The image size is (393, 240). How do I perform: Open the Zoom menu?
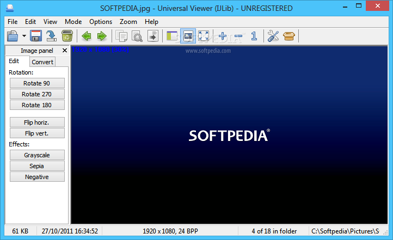pos(128,22)
